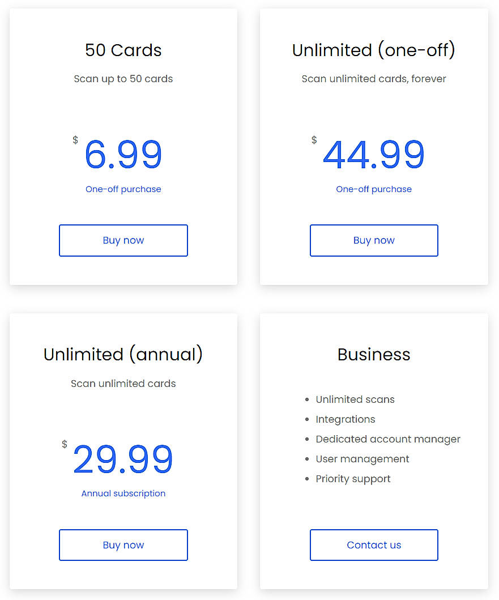Click the Unlimited scans bullet item
Viewport: 499px width, 600px height.
point(355,399)
